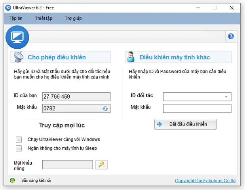Open the Copyright DucFabulous Co.ltd link
Viewport: 245px width, 190px height.
tap(205, 180)
